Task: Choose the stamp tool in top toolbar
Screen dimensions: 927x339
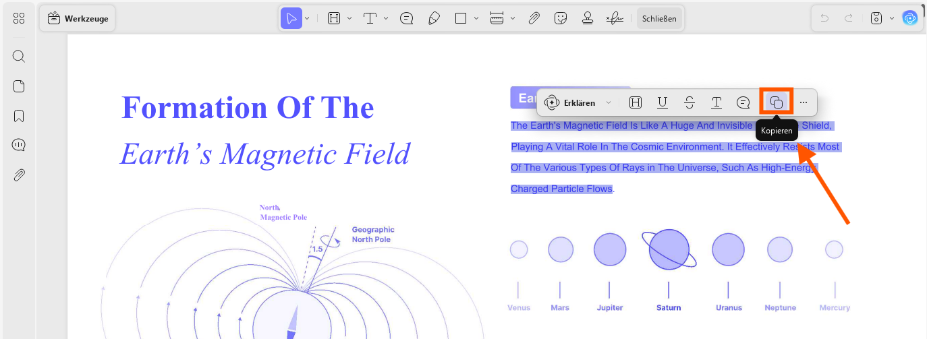Action: (x=588, y=18)
